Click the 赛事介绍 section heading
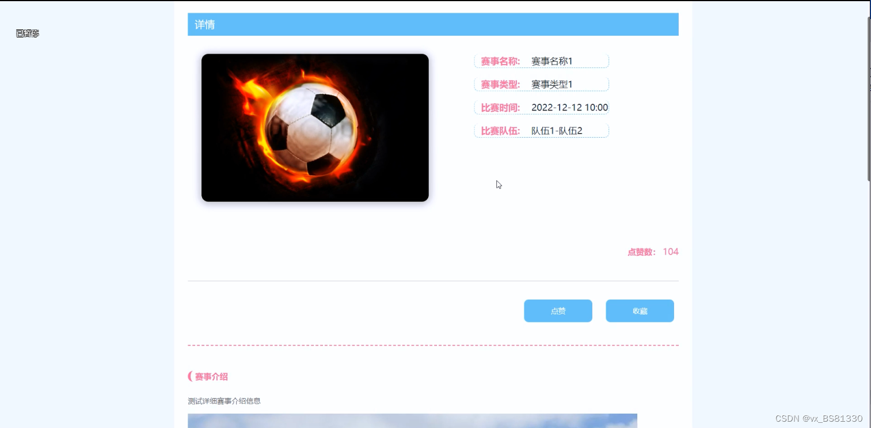Image resolution: width=871 pixels, height=428 pixels. (x=211, y=377)
